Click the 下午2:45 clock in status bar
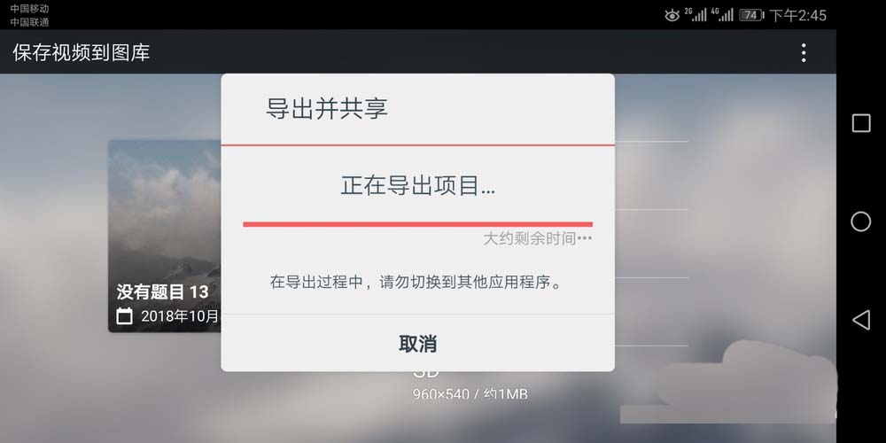 pyautogui.click(x=798, y=15)
